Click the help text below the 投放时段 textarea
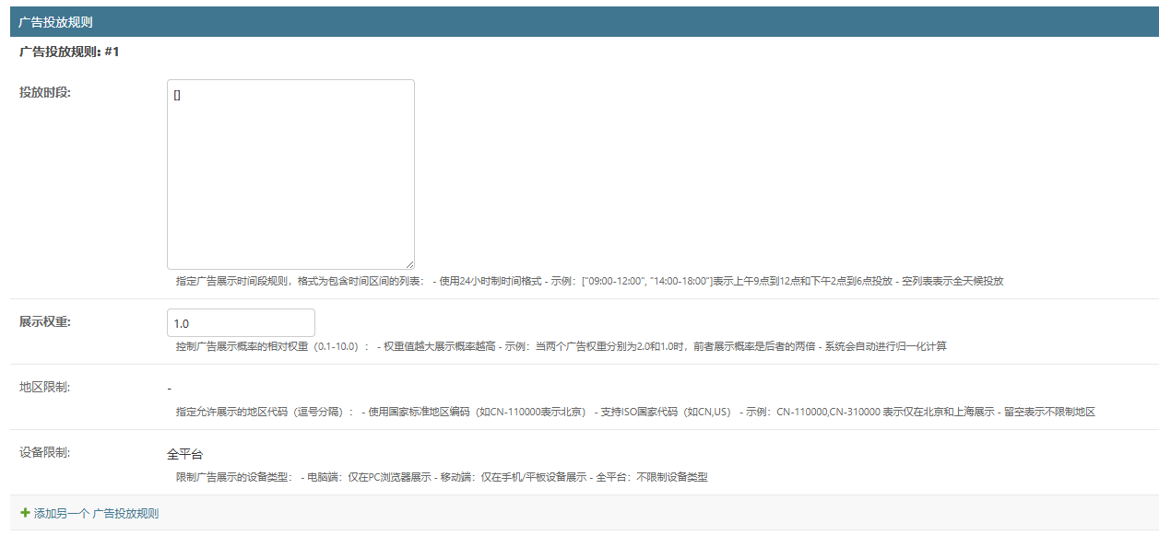Screen dimensions: 1159x547 click(588, 281)
